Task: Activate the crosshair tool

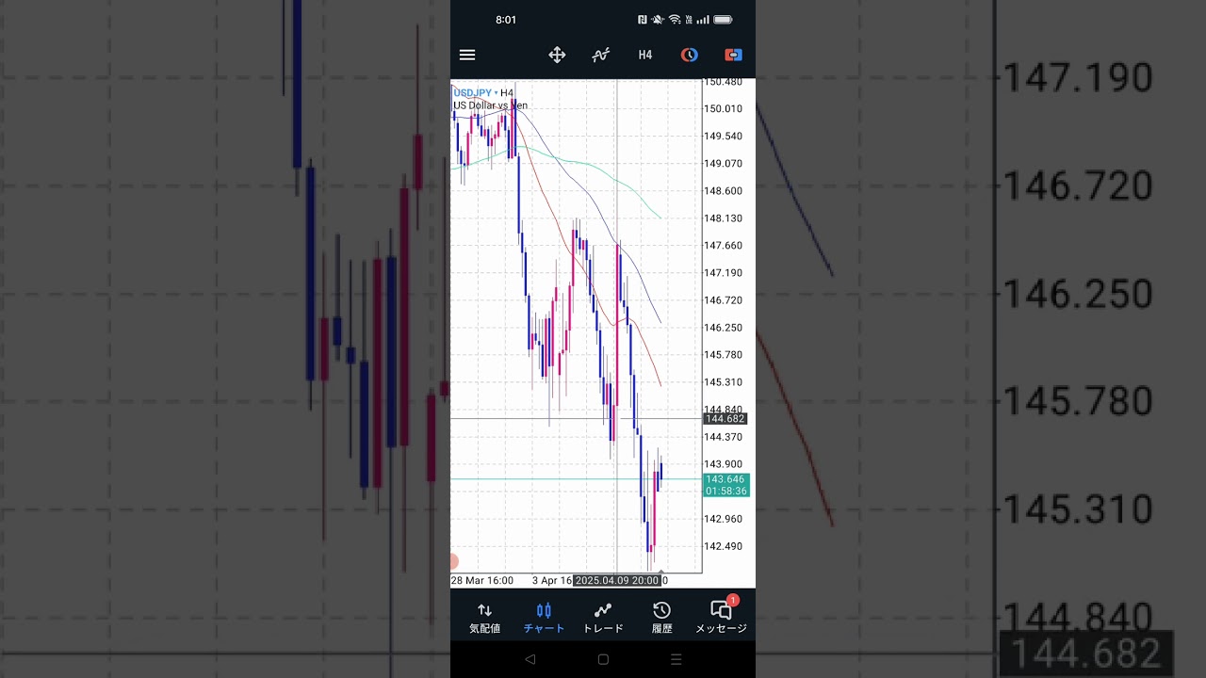Action: (557, 56)
